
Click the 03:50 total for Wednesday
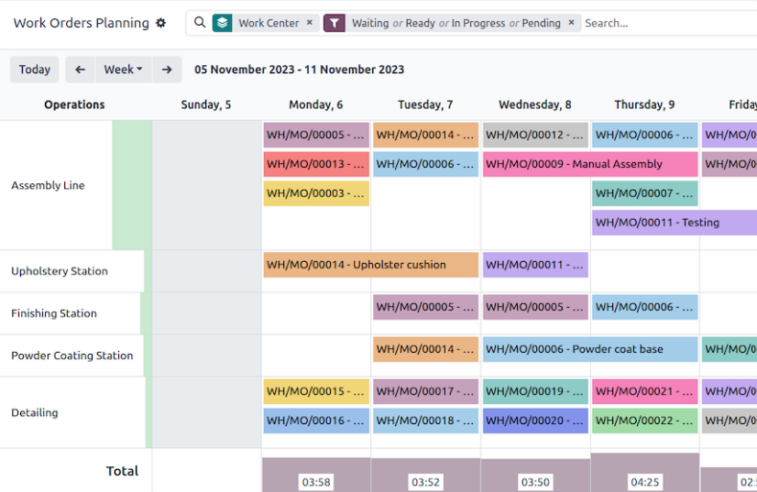(x=535, y=482)
